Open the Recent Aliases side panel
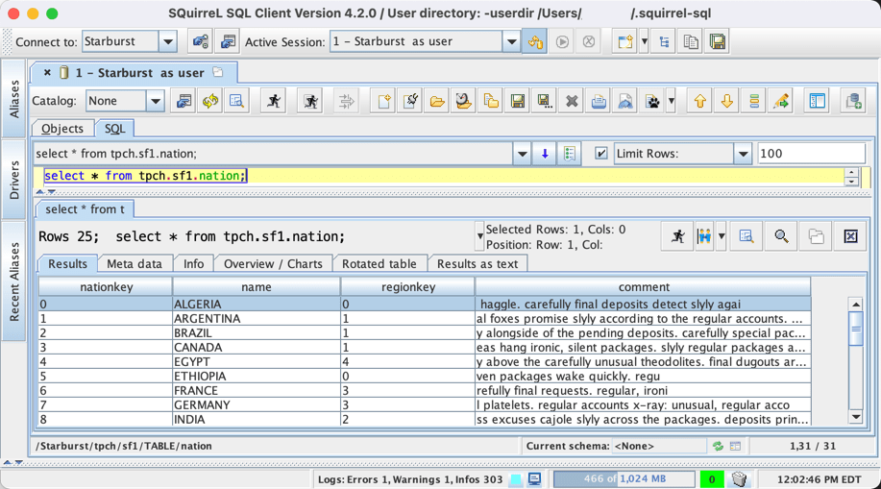This screenshot has height=489, width=881. [14, 281]
